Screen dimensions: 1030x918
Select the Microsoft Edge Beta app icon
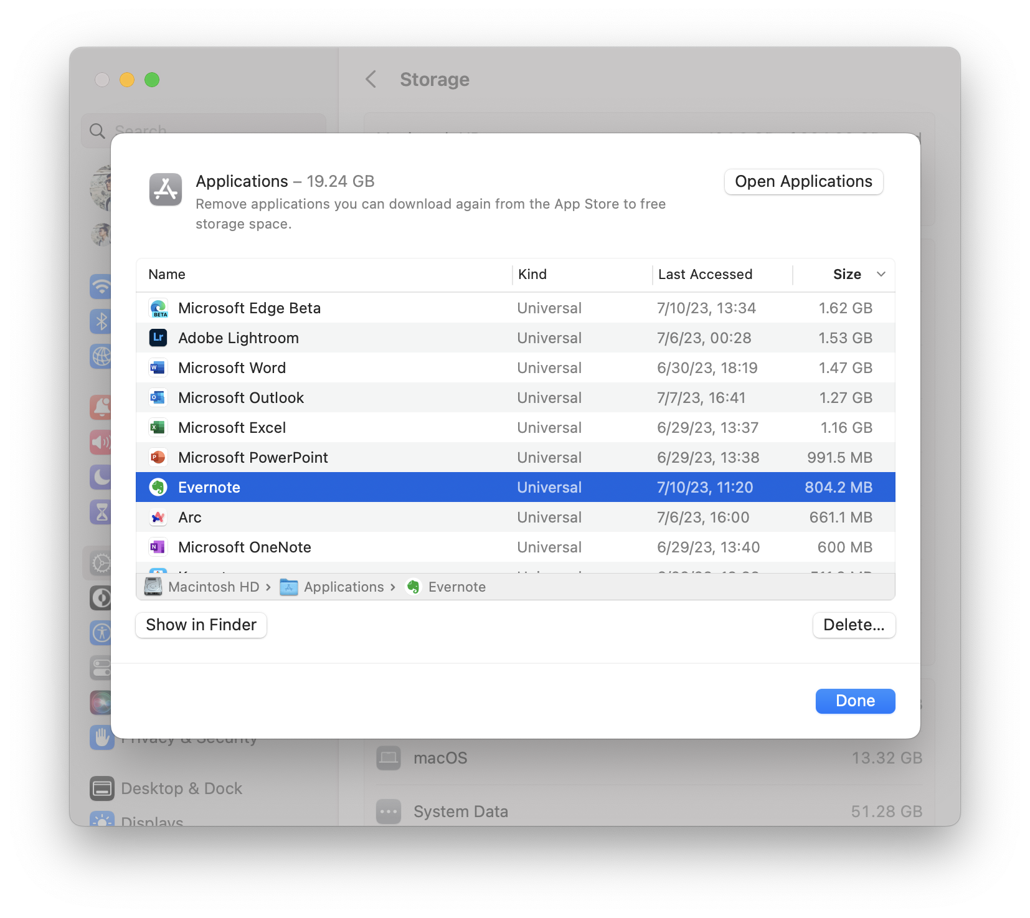coord(158,308)
